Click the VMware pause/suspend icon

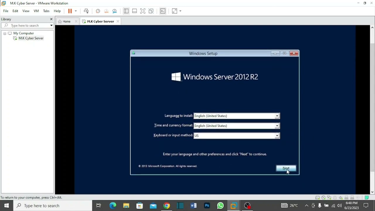[70, 11]
